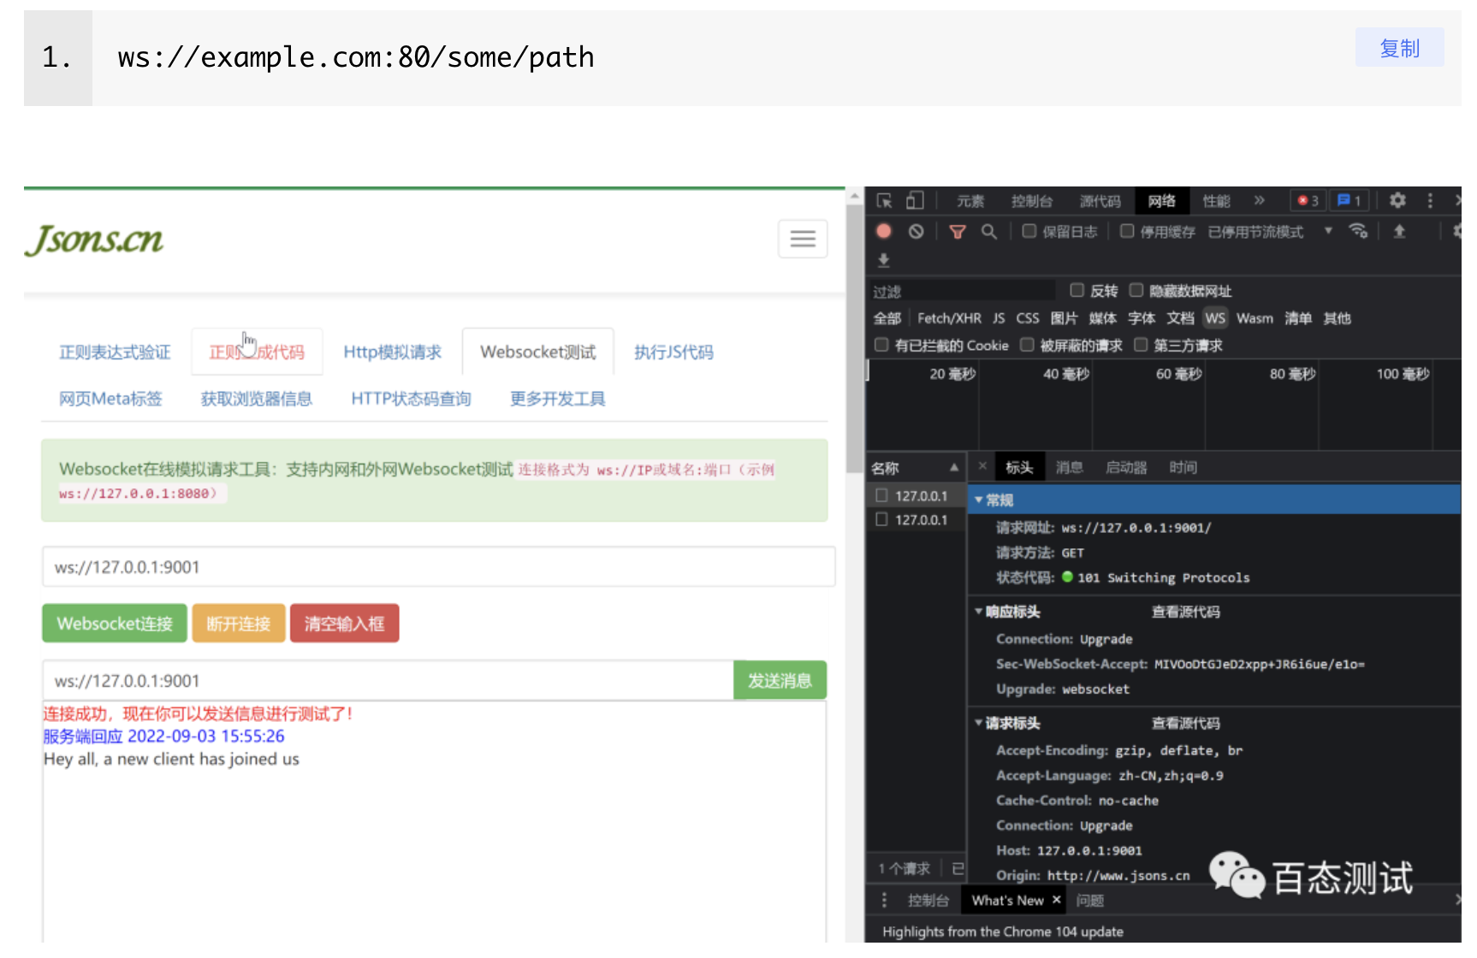This screenshot has height=958, width=1477.
Task: Filter requests by Wasm type
Action: tap(1255, 318)
